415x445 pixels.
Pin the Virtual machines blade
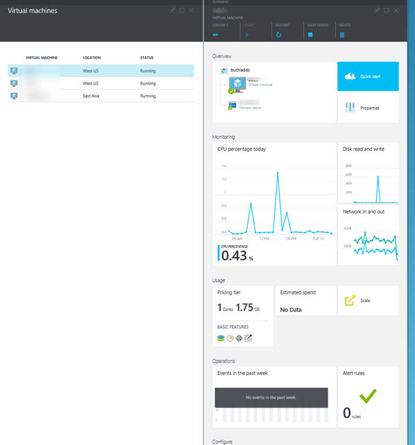pos(173,10)
